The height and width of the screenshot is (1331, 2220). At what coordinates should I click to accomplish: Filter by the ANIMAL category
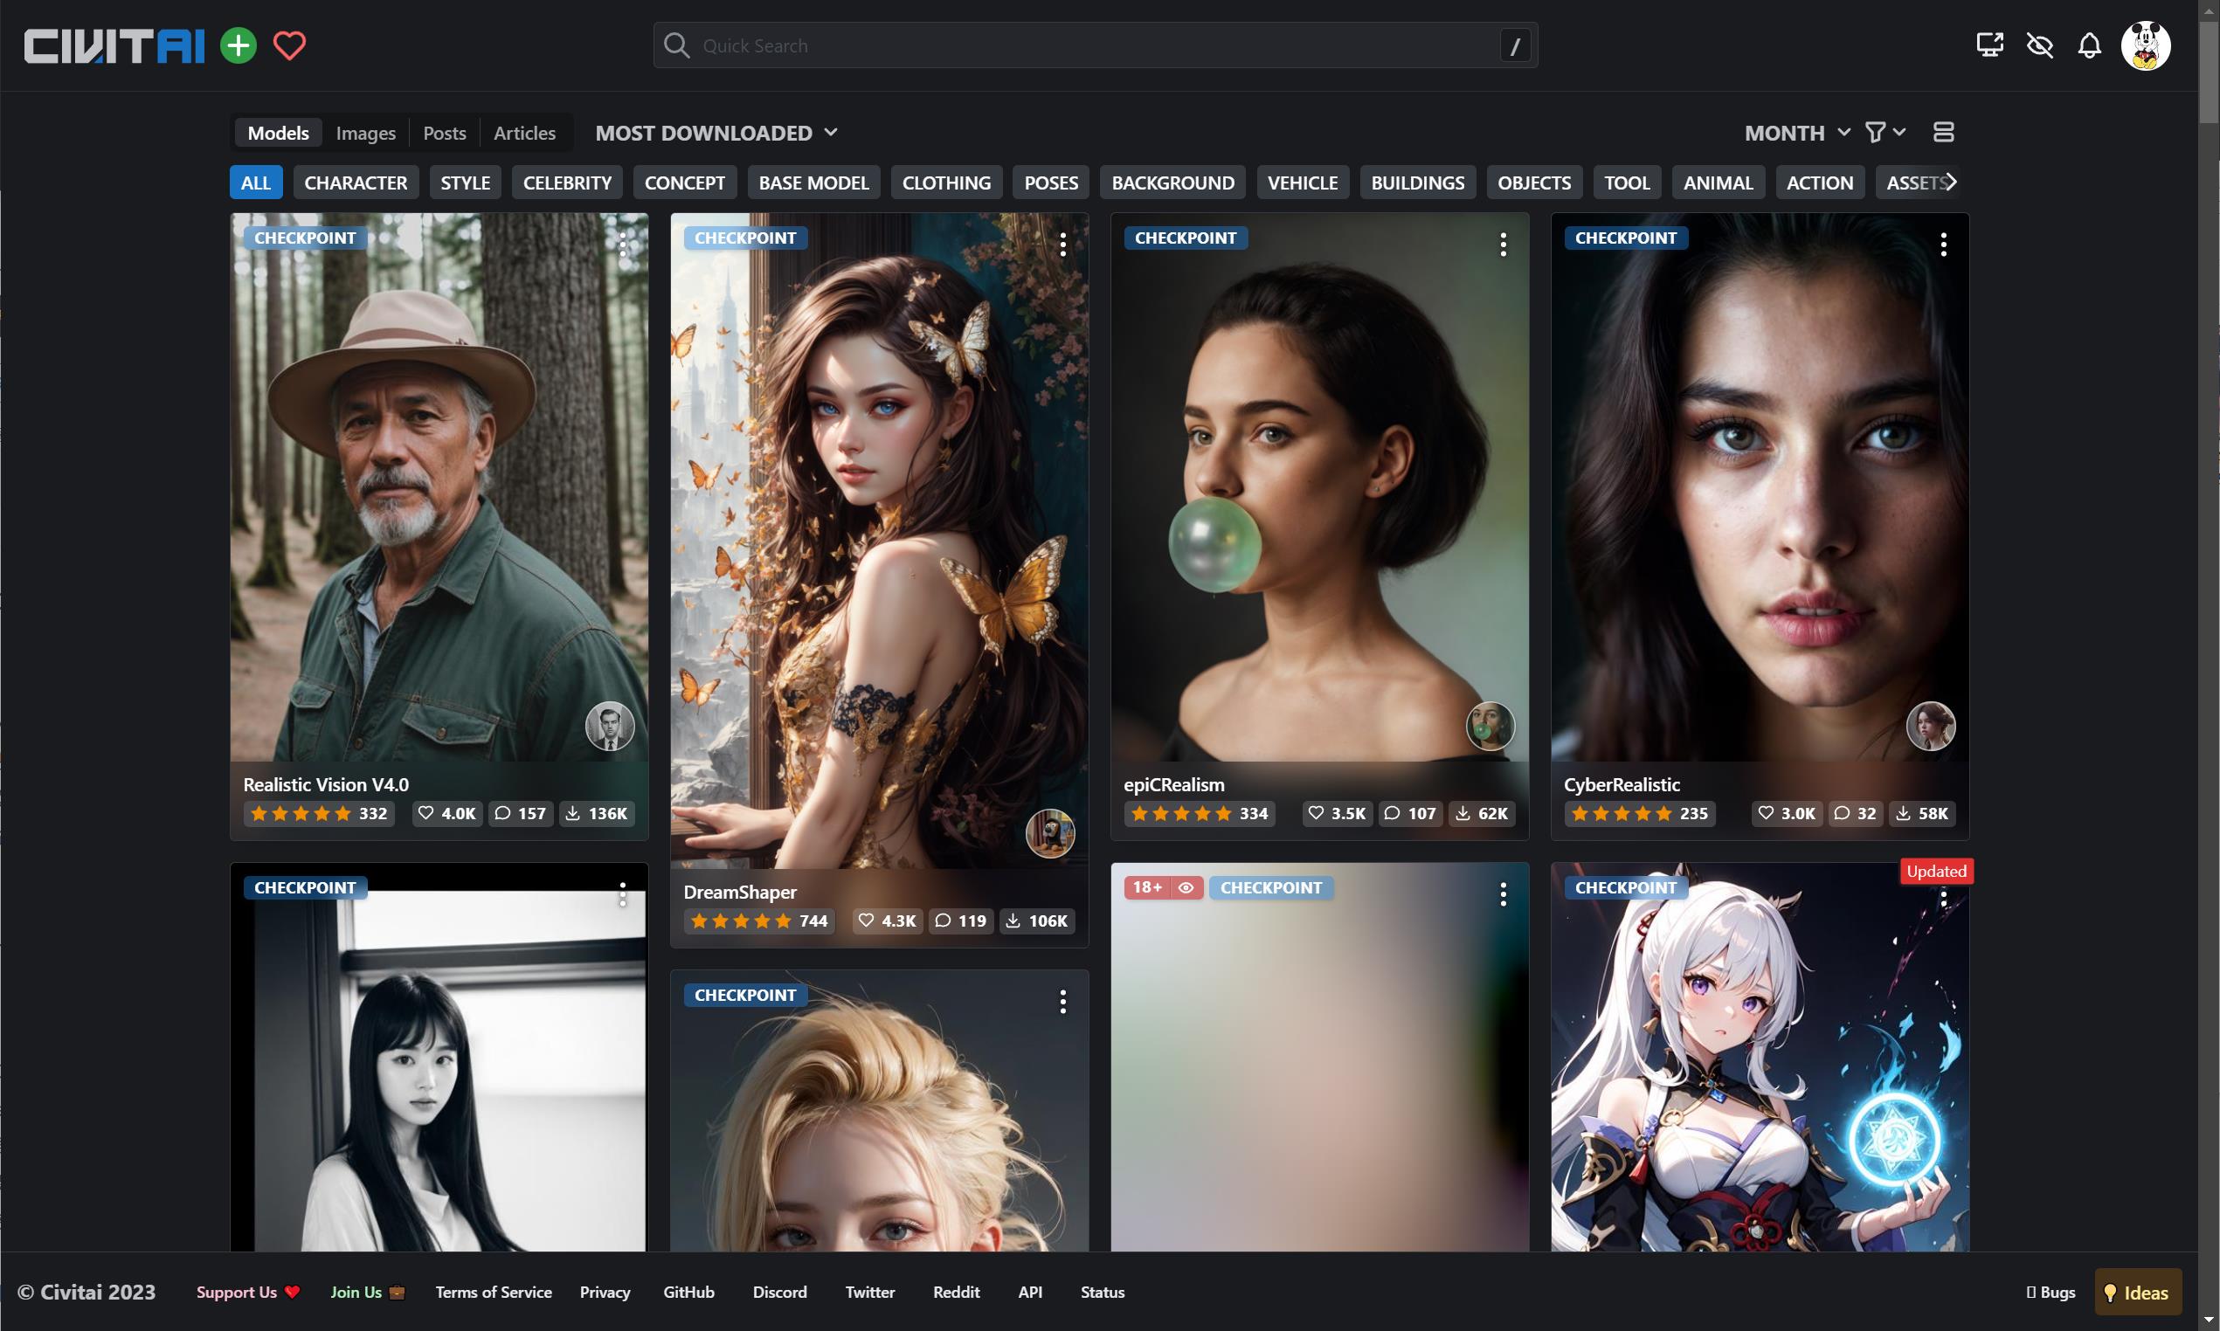[1719, 182]
